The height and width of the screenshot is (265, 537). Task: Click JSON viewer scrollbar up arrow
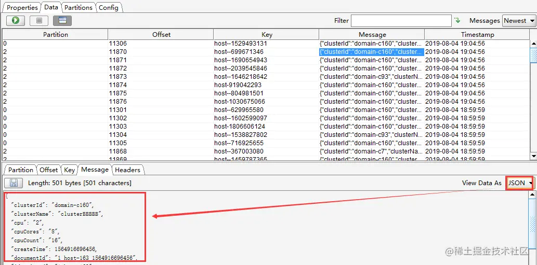pyautogui.click(x=532, y=194)
